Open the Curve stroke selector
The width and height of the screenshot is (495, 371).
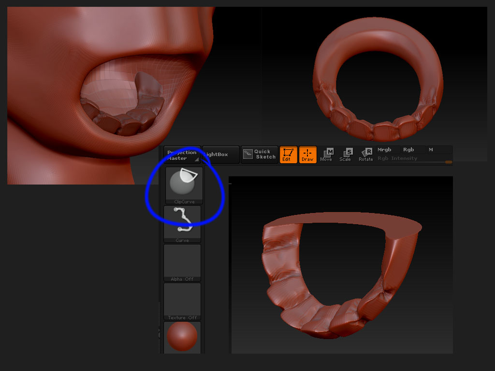pyautogui.click(x=182, y=224)
